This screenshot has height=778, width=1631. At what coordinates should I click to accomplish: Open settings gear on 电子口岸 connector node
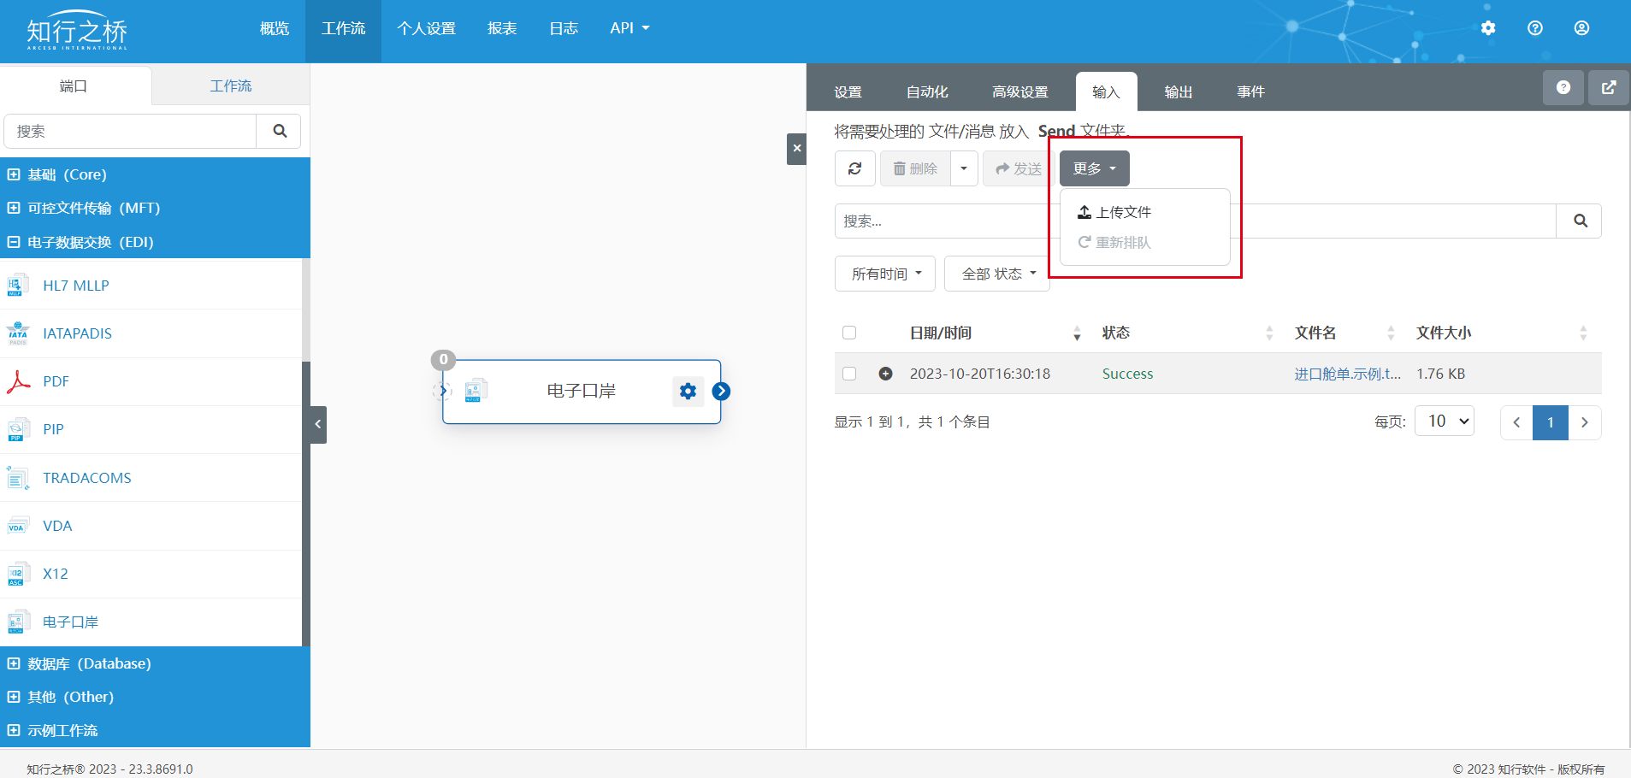(x=688, y=392)
